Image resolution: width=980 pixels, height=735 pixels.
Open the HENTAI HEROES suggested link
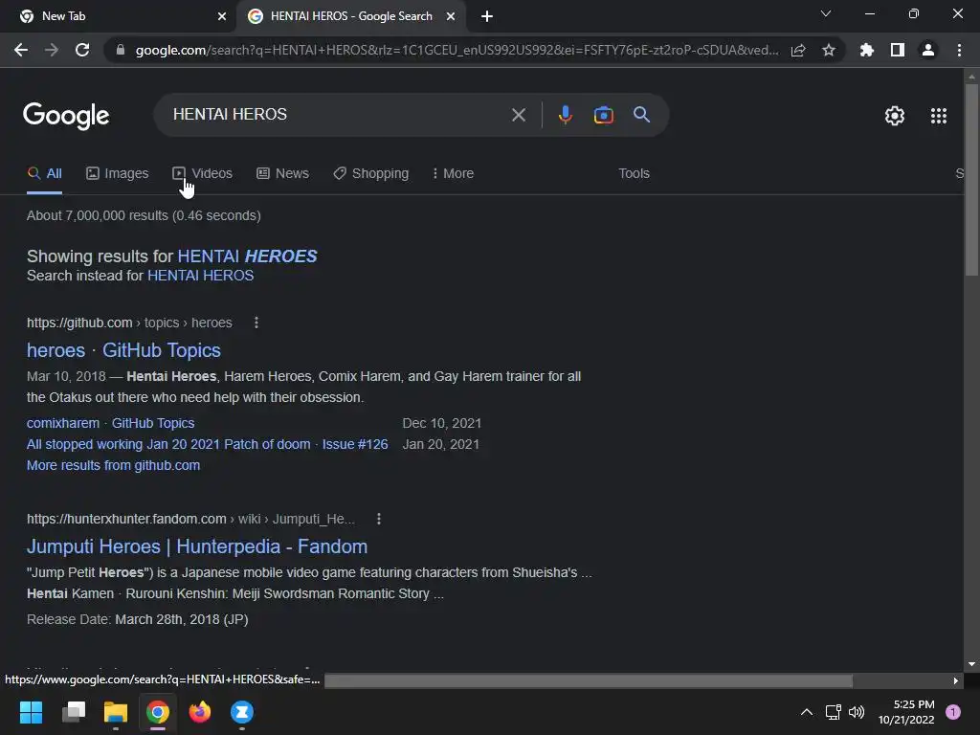(248, 256)
